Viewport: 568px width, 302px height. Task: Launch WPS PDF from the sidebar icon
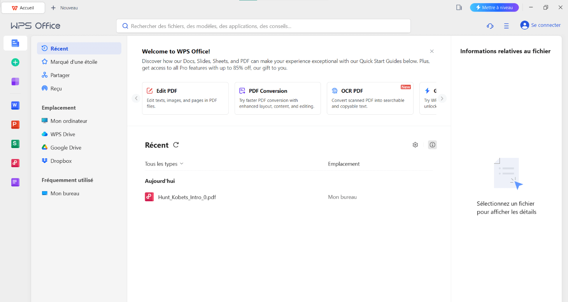pyautogui.click(x=15, y=163)
